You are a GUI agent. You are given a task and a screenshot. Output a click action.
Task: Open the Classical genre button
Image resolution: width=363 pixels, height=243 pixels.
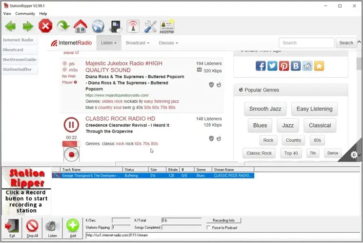[320, 126]
